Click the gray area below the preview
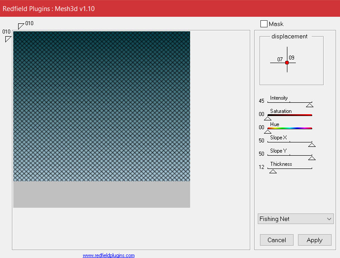Image resolution: width=340 pixels, height=258 pixels. click(102, 194)
